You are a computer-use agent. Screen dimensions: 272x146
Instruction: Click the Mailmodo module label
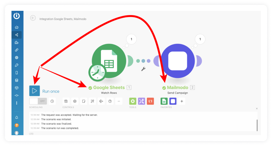coord(178,88)
